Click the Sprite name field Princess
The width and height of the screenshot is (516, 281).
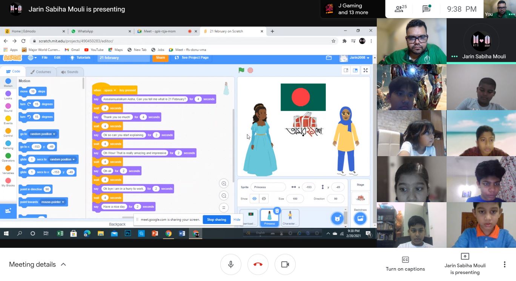[267, 187]
